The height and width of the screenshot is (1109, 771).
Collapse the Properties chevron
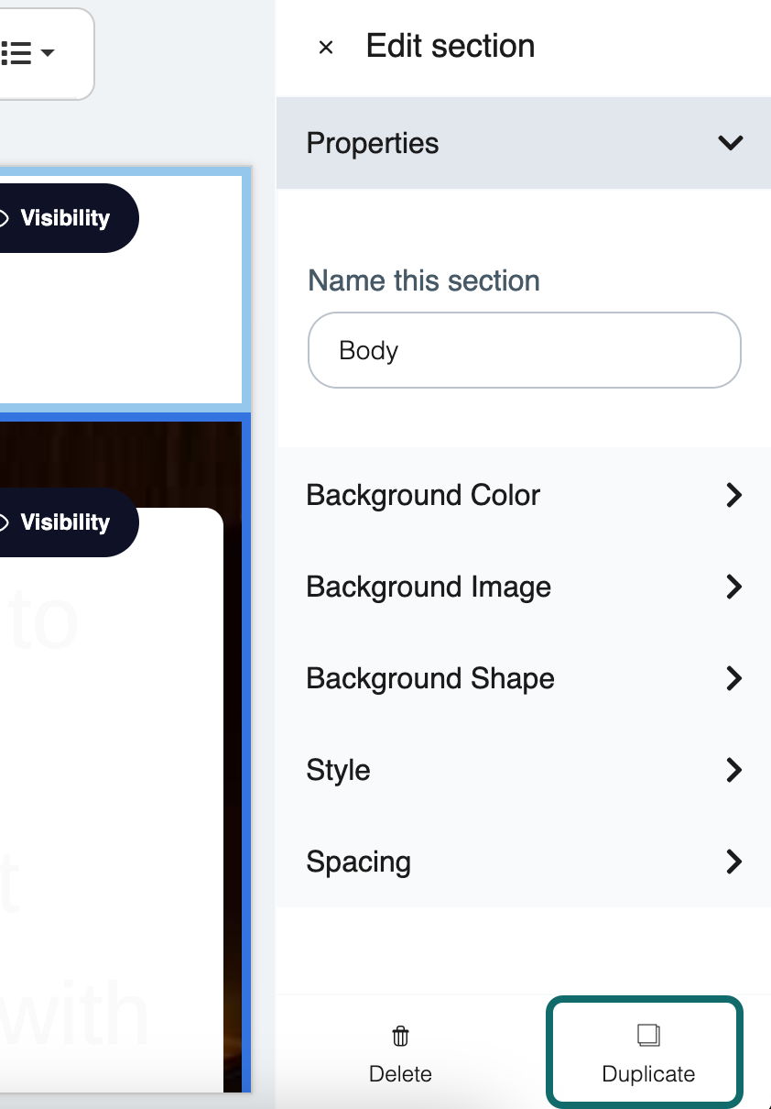(730, 143)
